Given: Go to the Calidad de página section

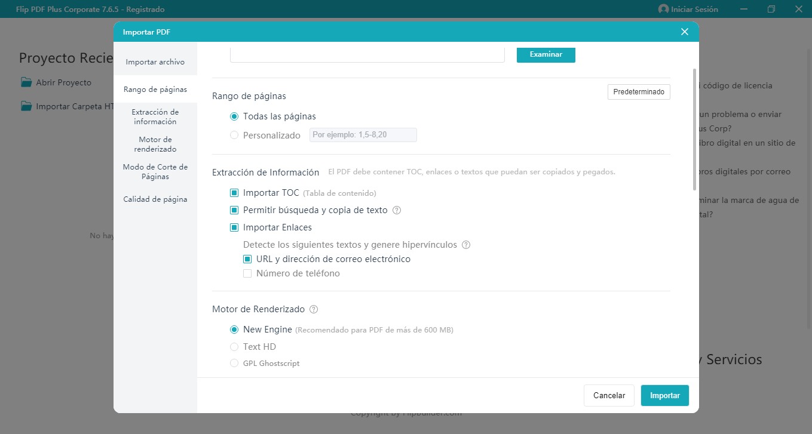Looking at the screenshot, I should [155, 199].
